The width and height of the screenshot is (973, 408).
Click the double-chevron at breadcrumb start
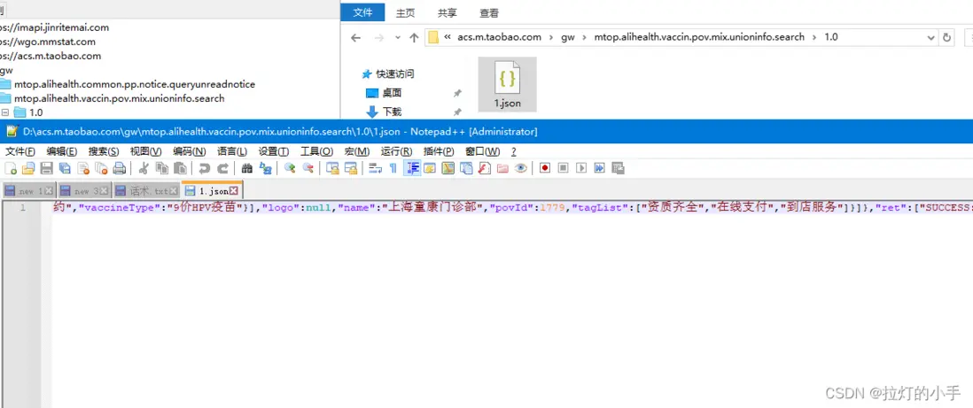(x=448, y=37)
